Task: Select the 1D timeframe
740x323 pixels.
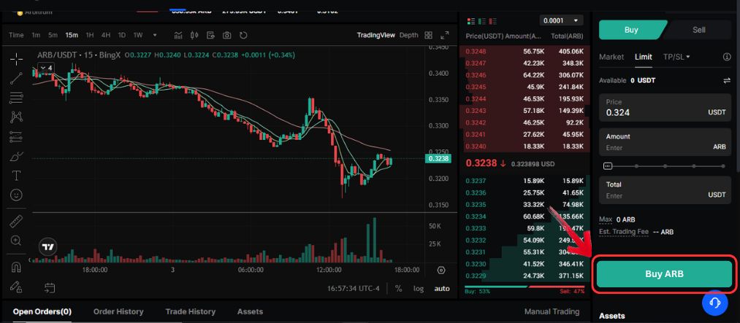Action: pos(122,35)
